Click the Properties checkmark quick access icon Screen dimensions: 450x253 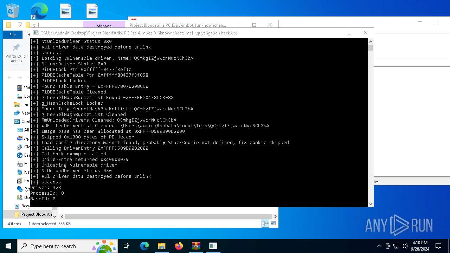point(20,25)
